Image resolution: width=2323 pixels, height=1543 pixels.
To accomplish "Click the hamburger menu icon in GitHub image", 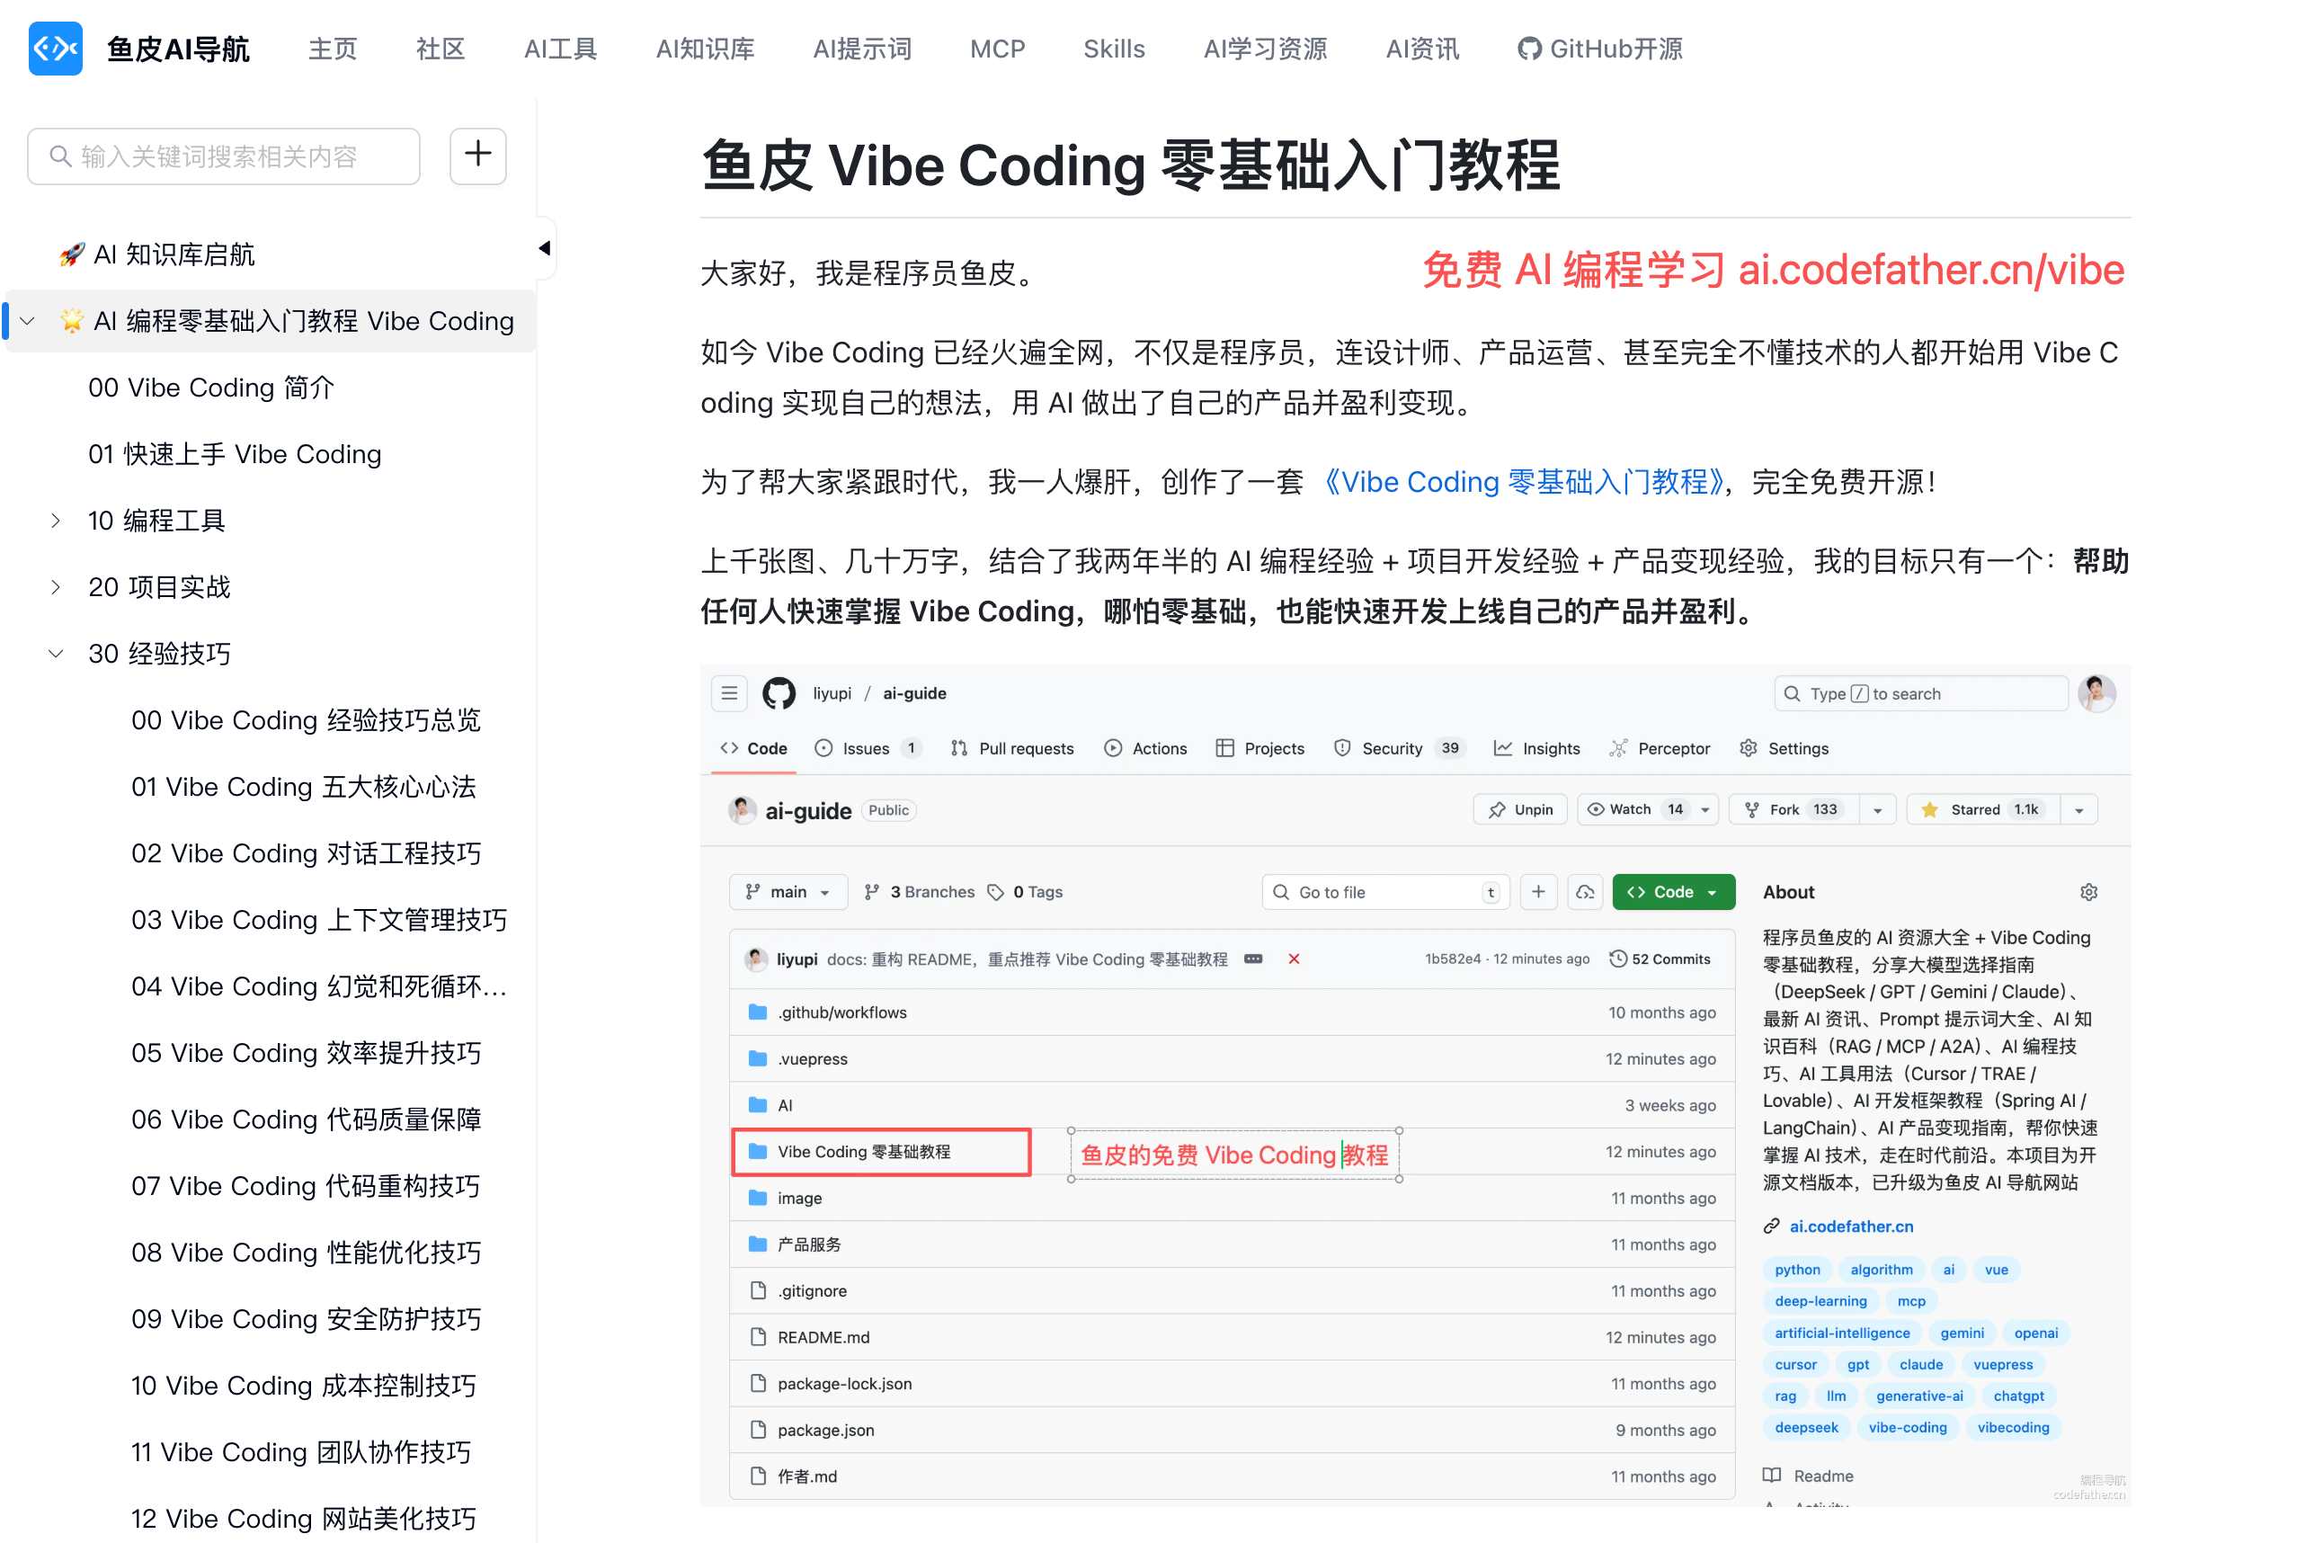I will click(x=729, y=692).
